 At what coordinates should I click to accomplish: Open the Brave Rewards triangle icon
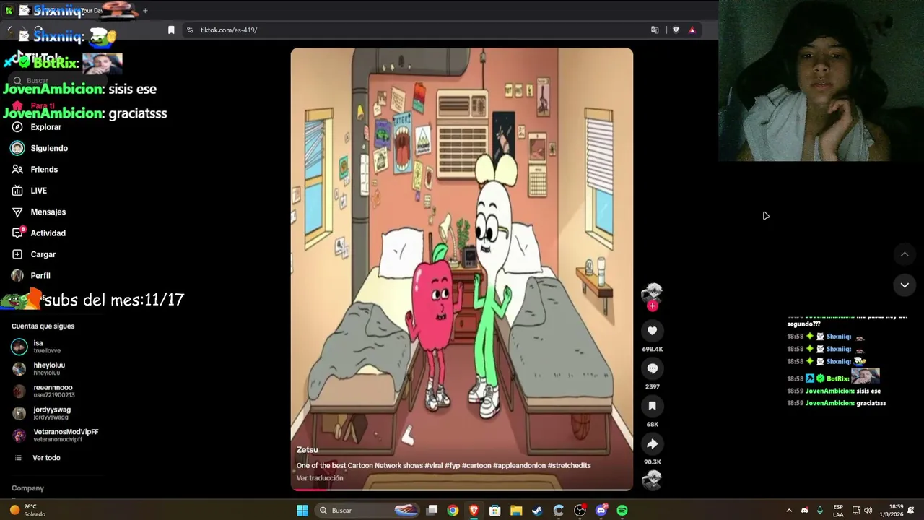(x=692, y=30)
